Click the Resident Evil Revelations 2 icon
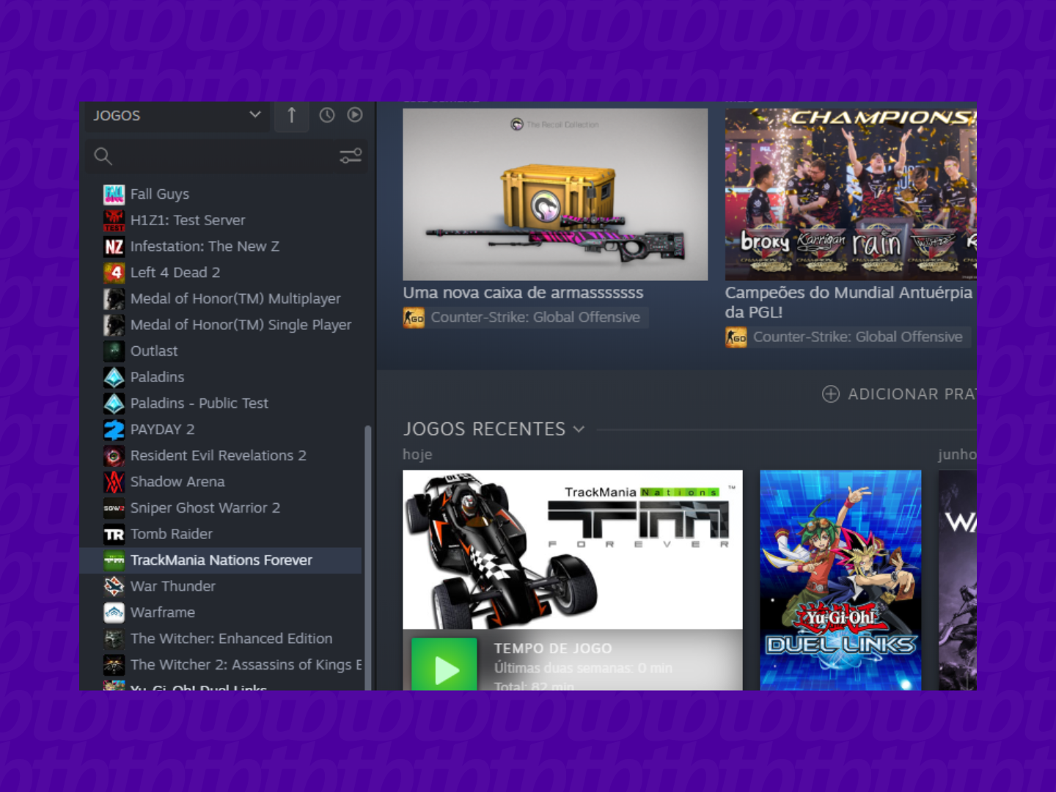Viewport: 1056px width, 792px height. coord(114,456)
